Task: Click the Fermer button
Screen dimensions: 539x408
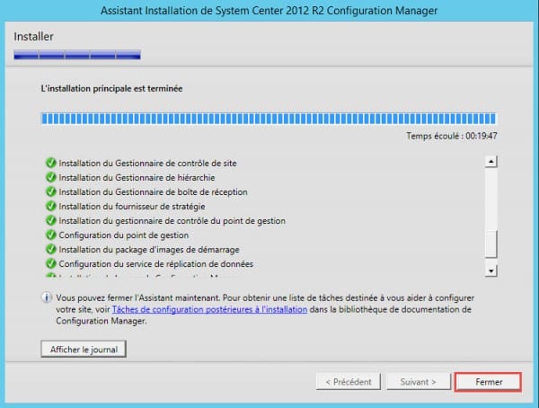Action: tap(488, 382)
